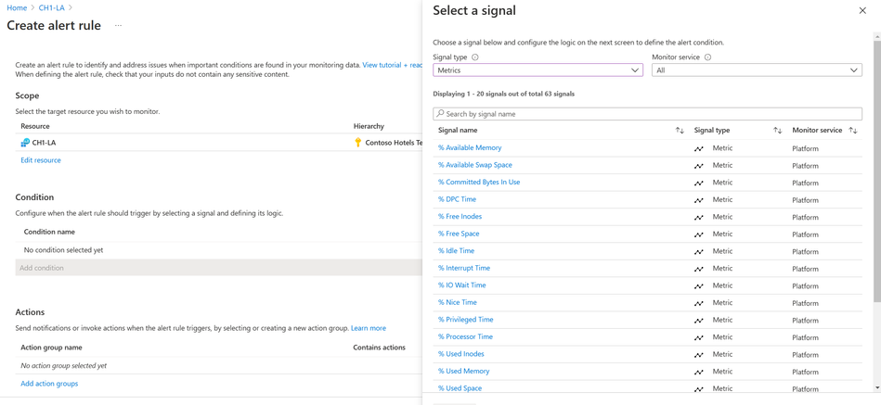Screen dimensions: 881x405
Task: Go to Home breadcrumb
Action: click(17, 7)
